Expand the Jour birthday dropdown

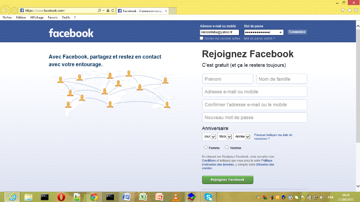pos(209,136)
